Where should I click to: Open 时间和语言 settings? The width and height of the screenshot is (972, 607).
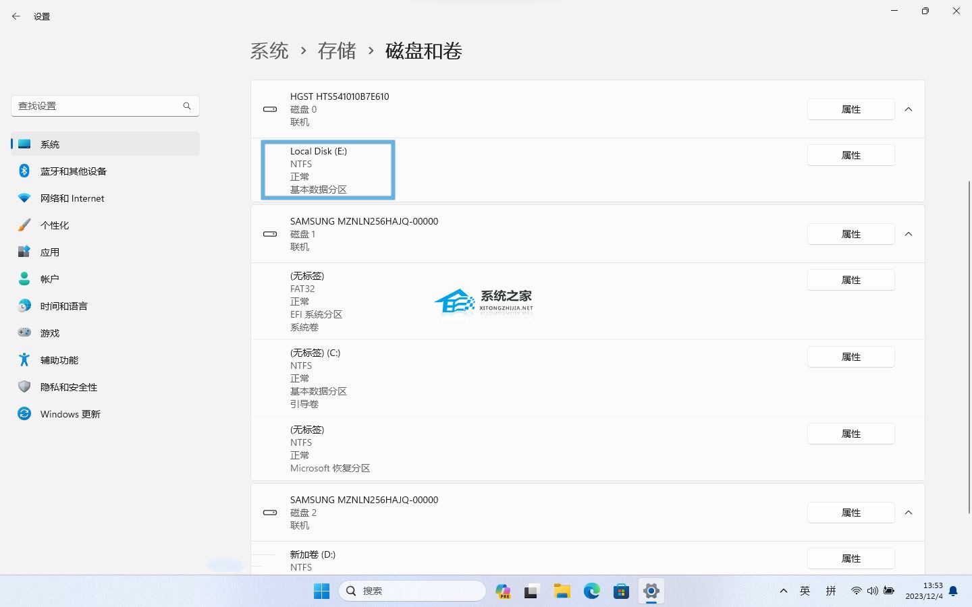(105, 306)
